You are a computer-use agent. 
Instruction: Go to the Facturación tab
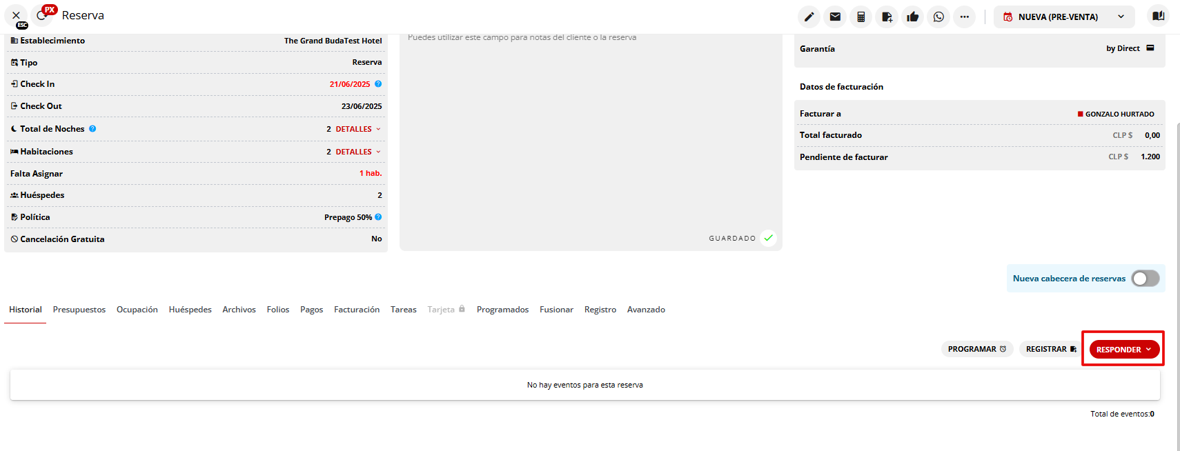[357, 310]
